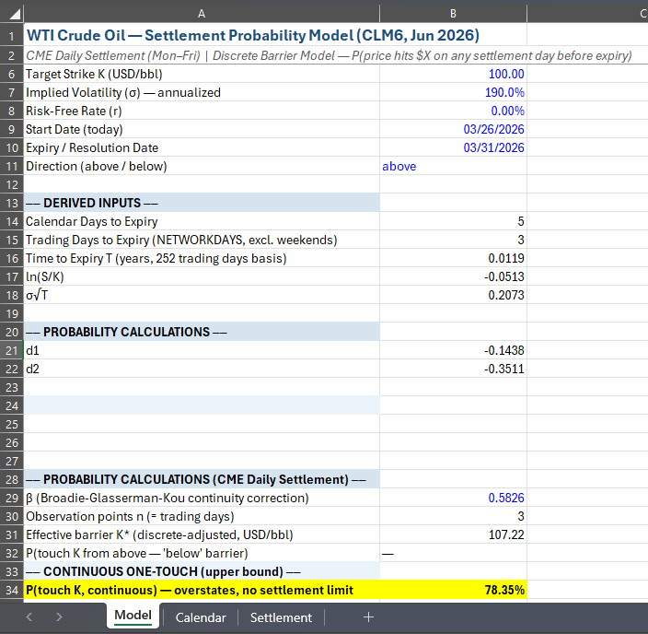Click 'Implied Volatility (σ) — annualized' label
The image size is (648, 634).
pyautogui.click(x=123, y=92)
